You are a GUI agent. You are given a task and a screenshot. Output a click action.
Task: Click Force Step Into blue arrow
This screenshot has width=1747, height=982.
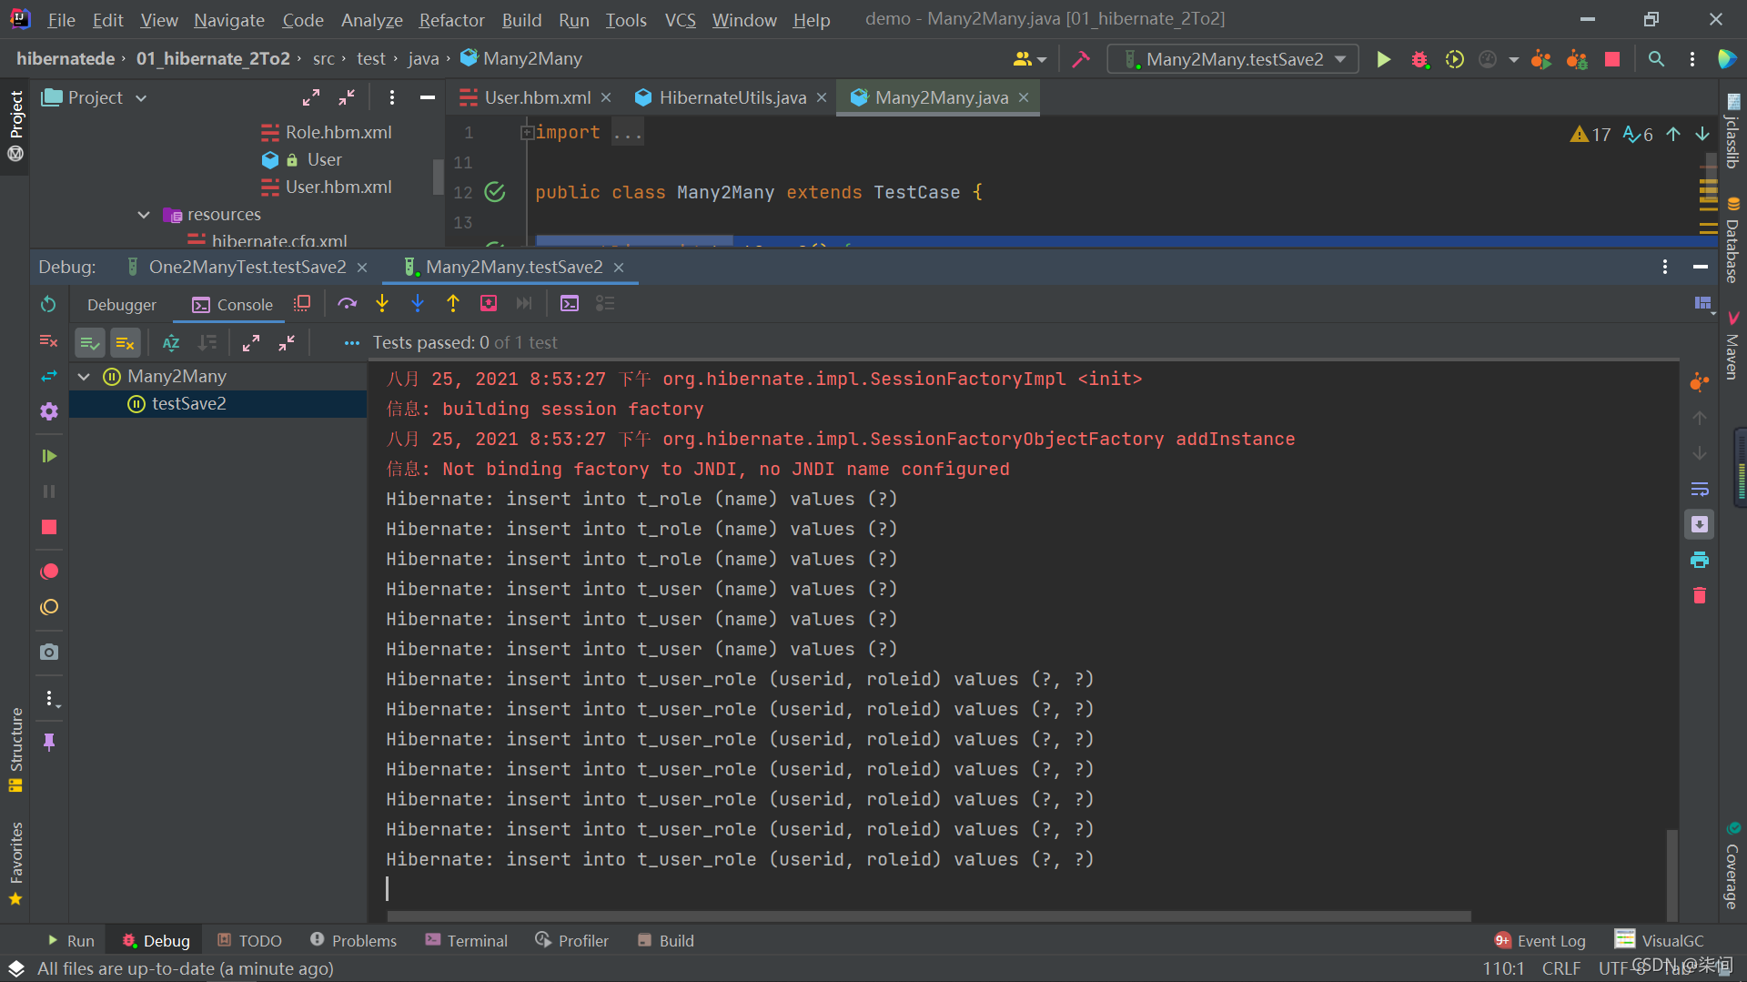click(x=418, y=304)
